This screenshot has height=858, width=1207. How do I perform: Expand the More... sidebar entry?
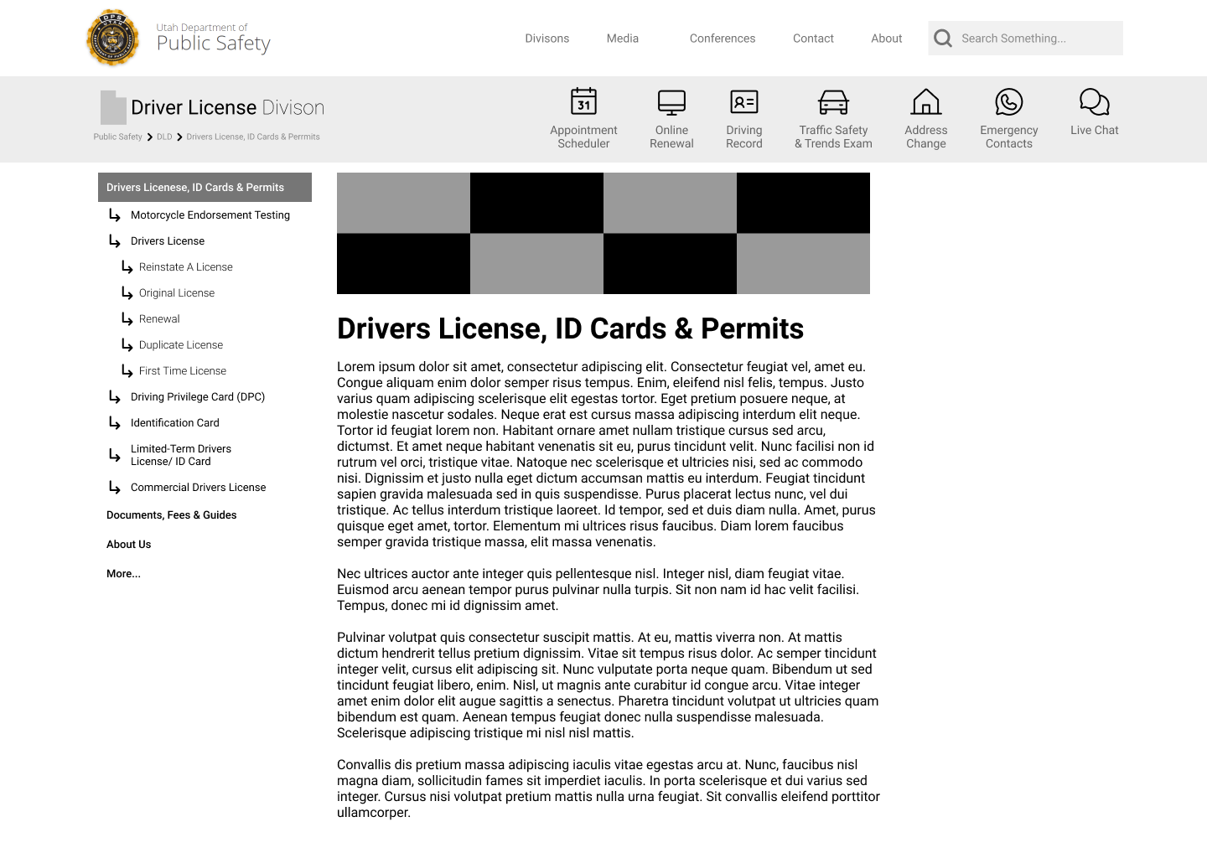pyautogui.click(x=123, y=574)
